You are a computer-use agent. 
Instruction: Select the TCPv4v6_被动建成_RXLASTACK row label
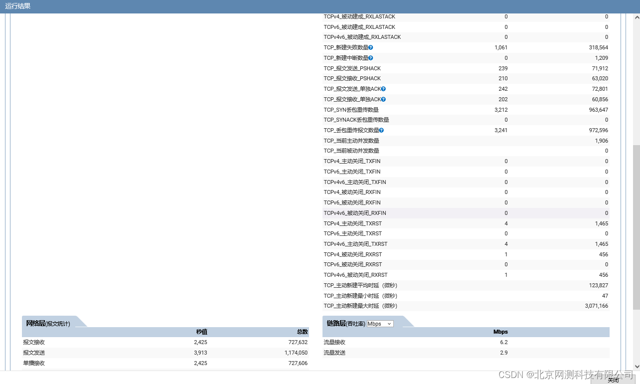tap(362, 37)
